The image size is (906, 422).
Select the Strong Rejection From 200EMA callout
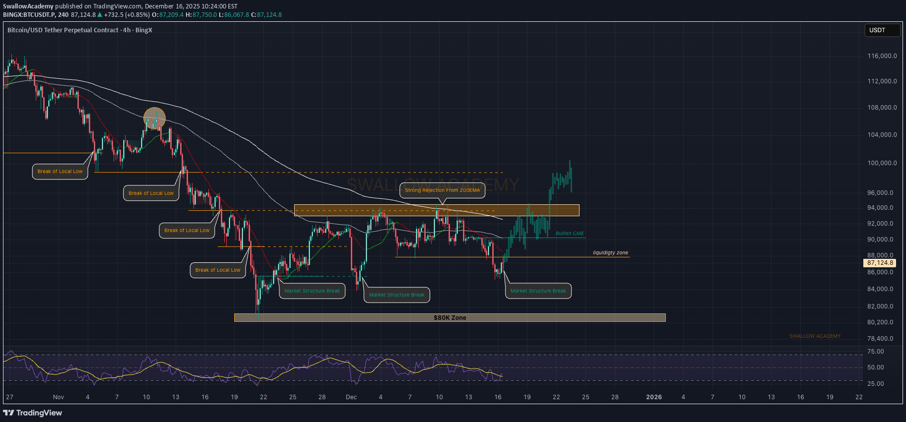(x=442, y=190)
